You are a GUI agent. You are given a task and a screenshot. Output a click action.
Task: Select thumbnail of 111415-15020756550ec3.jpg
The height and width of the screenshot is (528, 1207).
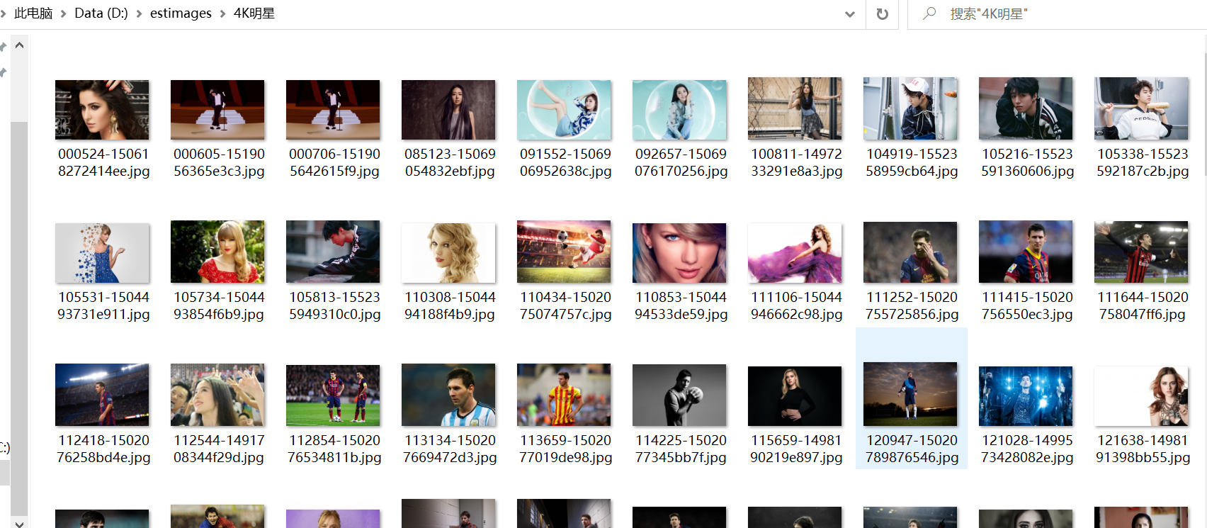coord(1026,252)
